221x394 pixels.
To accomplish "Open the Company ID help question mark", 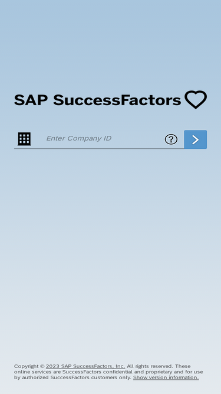I will 171,139.
